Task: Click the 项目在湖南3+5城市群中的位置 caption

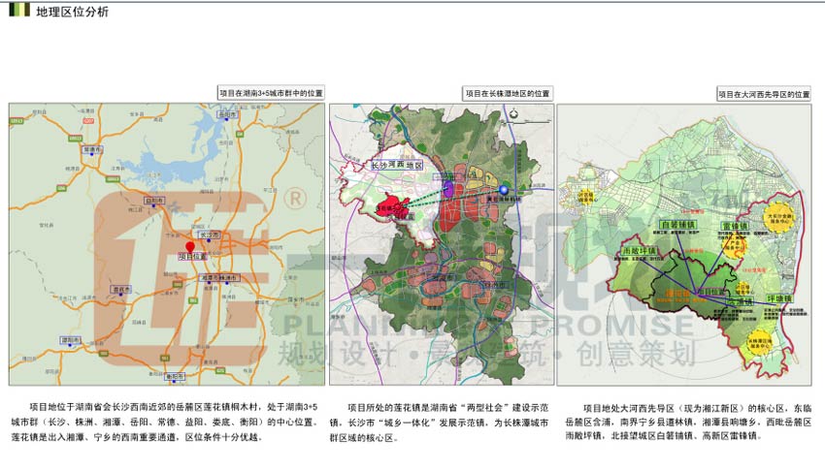Action: (271, 94)
